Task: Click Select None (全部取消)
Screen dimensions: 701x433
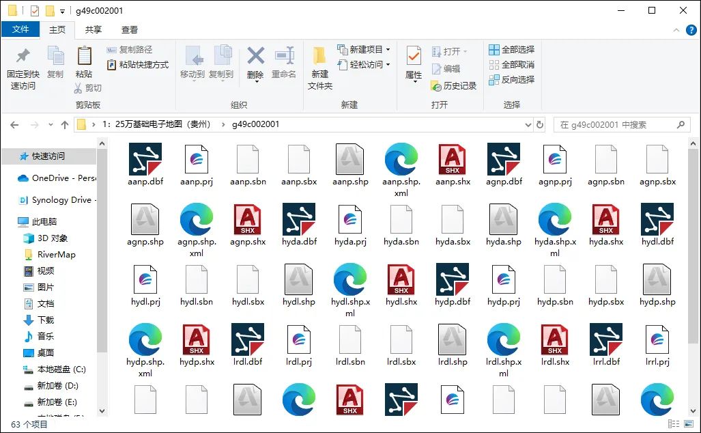Action: (x=512, y=65)
